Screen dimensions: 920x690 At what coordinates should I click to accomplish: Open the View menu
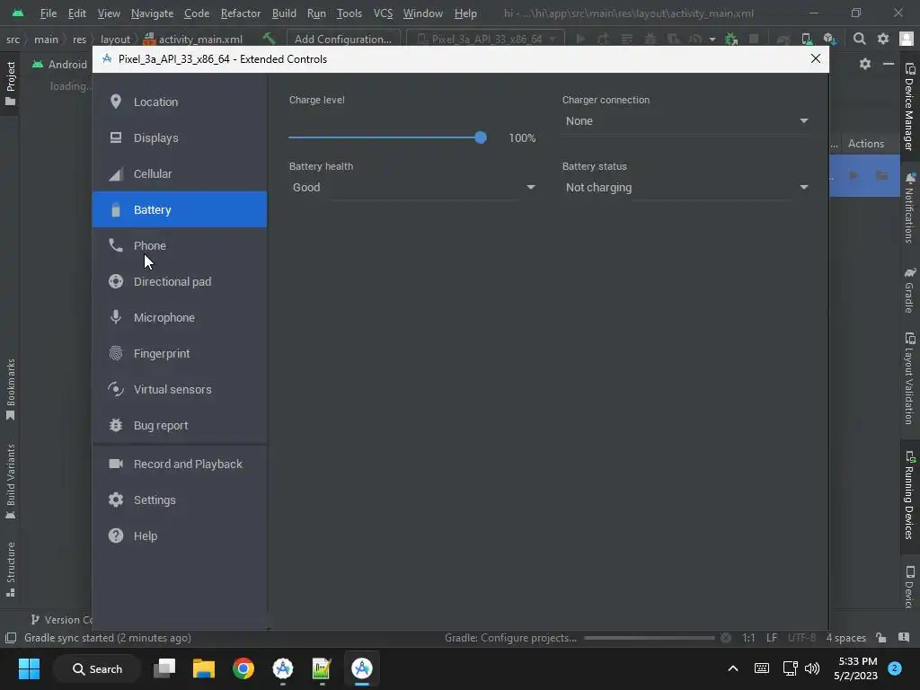tap(109, 13)
